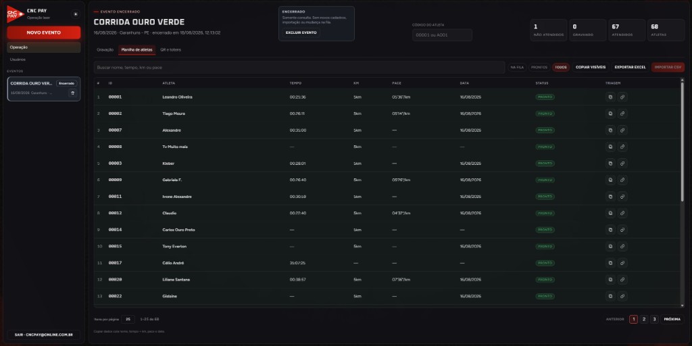Switch to the Gravação tab
Viewport: 692px width, 346px height.
click(x=105, y=50)
